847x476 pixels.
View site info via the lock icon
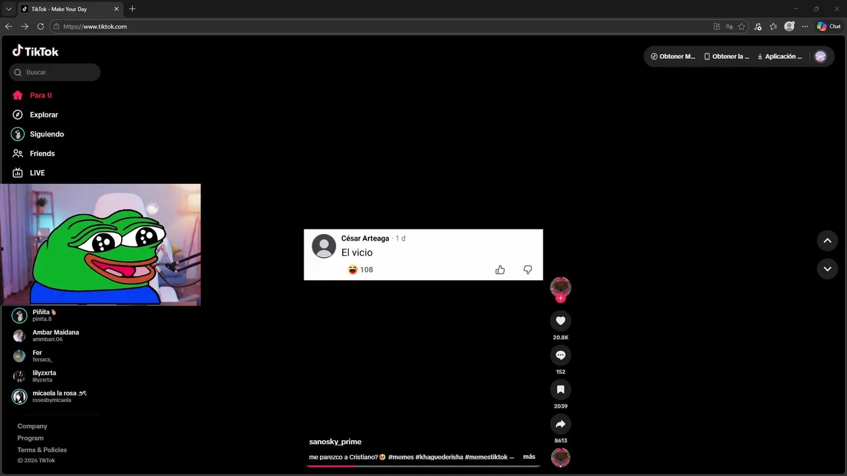56,26
